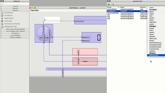Click the spin box stepper arrows
Viewport: 165px width, 93px height.
tap(61, 20)
